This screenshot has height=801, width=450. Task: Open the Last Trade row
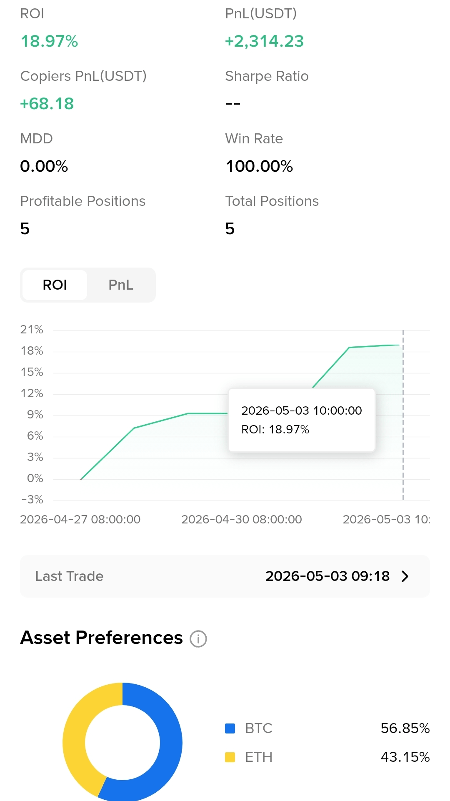point(225,576)
